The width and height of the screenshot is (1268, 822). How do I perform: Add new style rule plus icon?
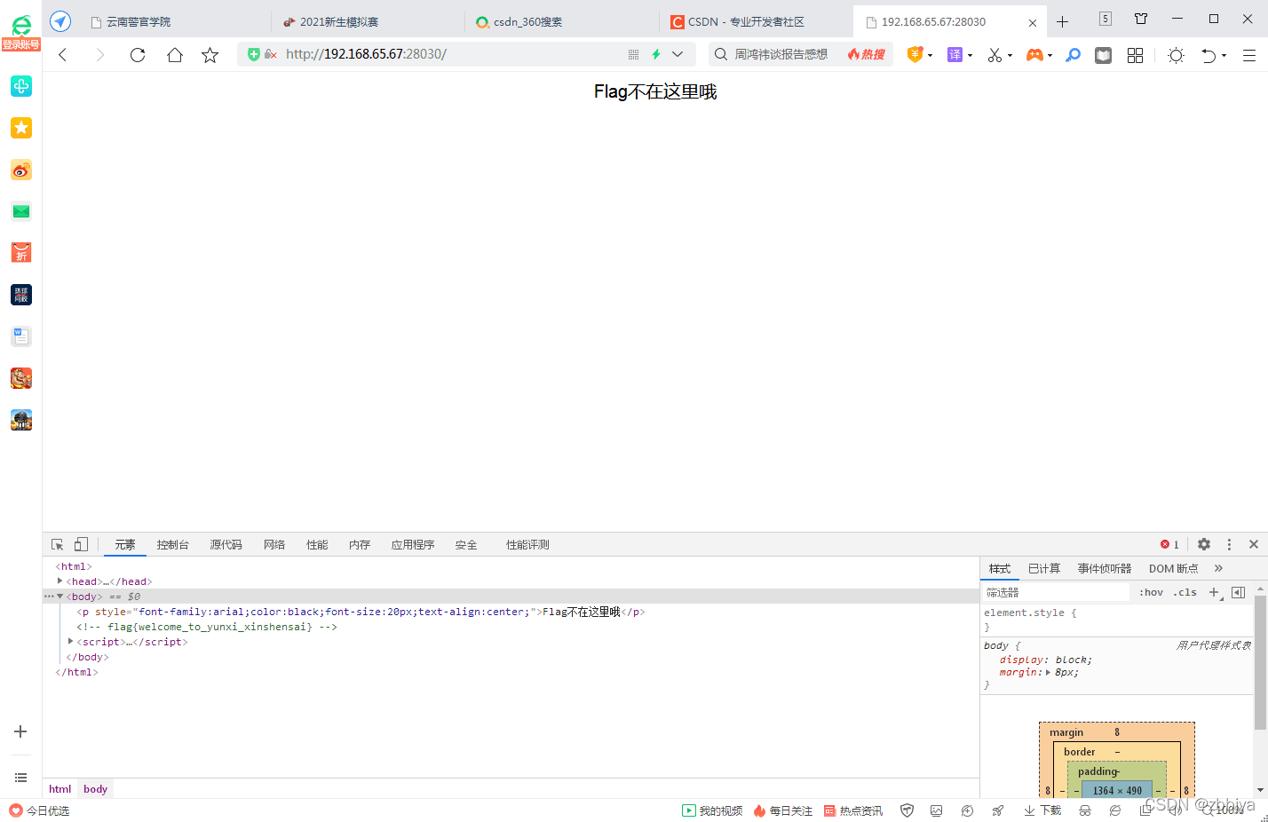(1214, 592)
